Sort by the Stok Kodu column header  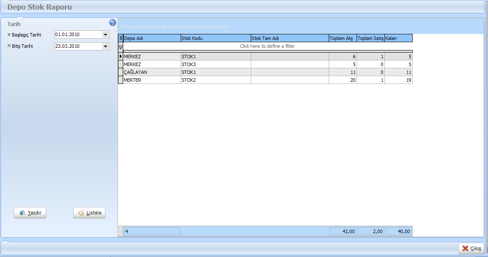[x=215, y=38]
